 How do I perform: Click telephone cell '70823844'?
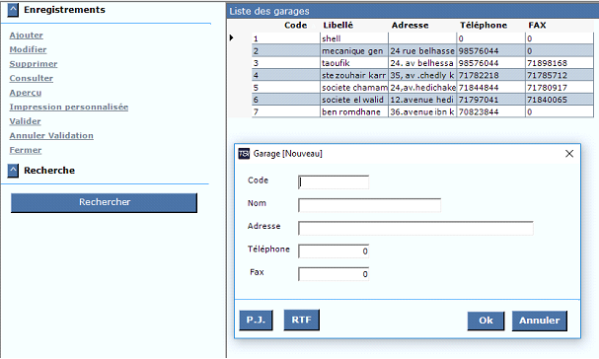point(490,111)
